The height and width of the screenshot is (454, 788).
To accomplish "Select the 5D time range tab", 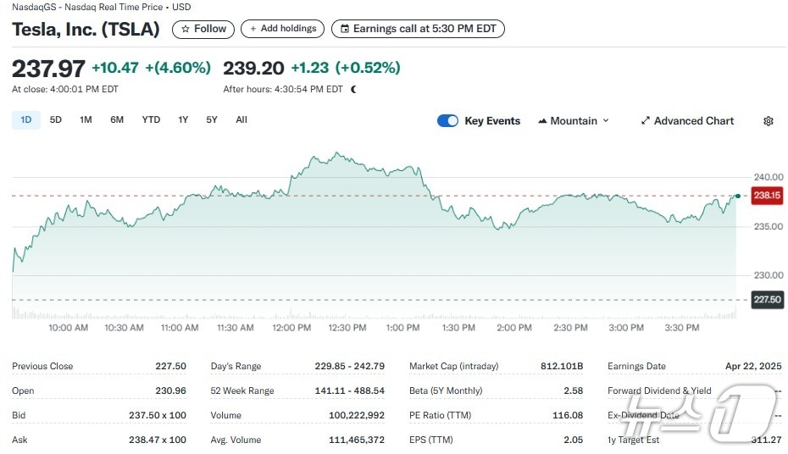I will [55, 120].
